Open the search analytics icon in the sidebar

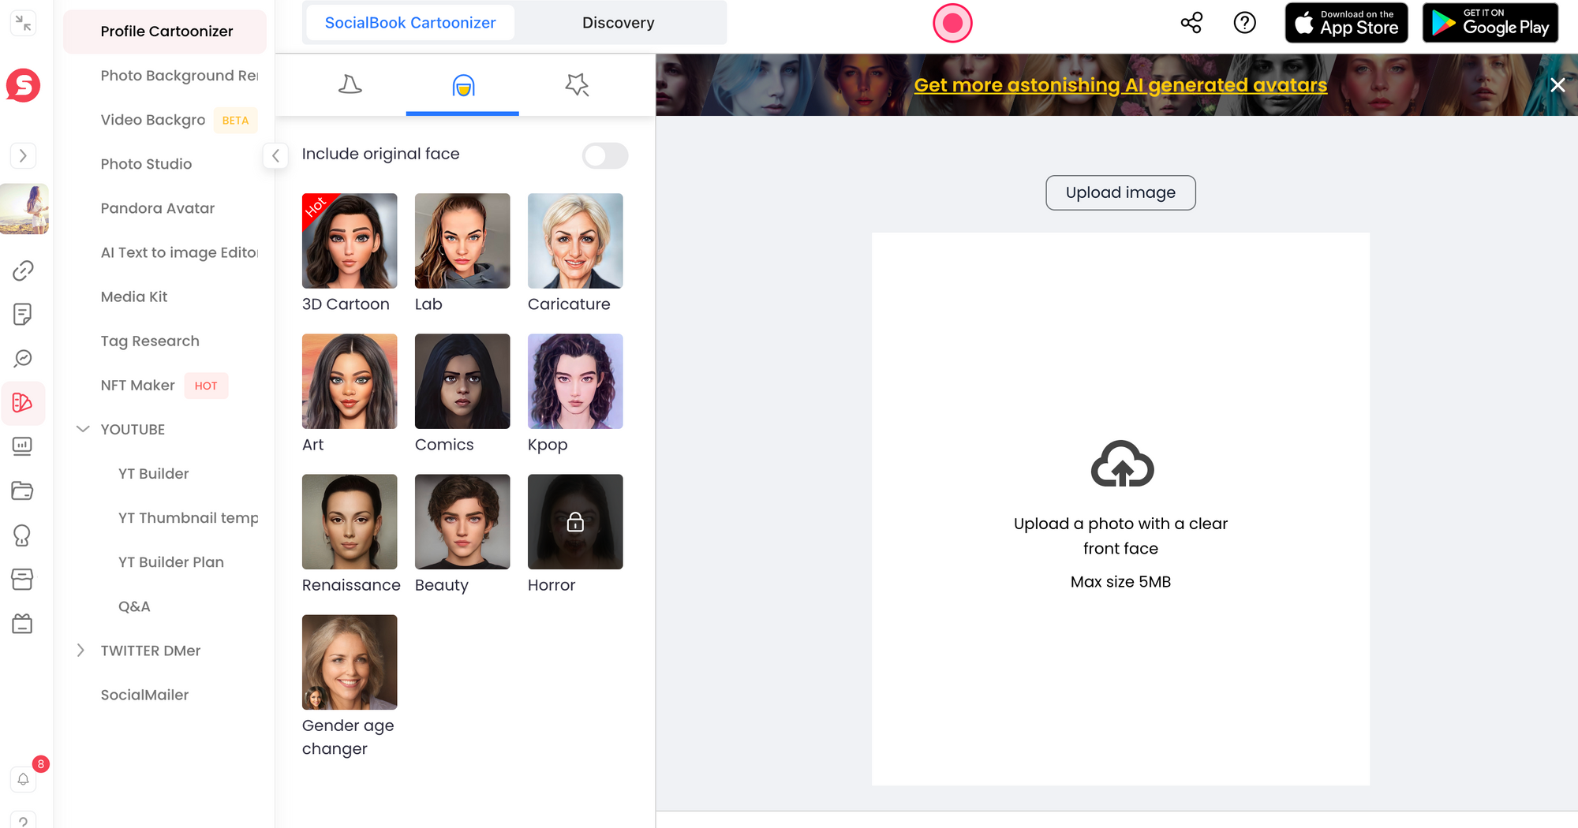[x=23, y=359]
